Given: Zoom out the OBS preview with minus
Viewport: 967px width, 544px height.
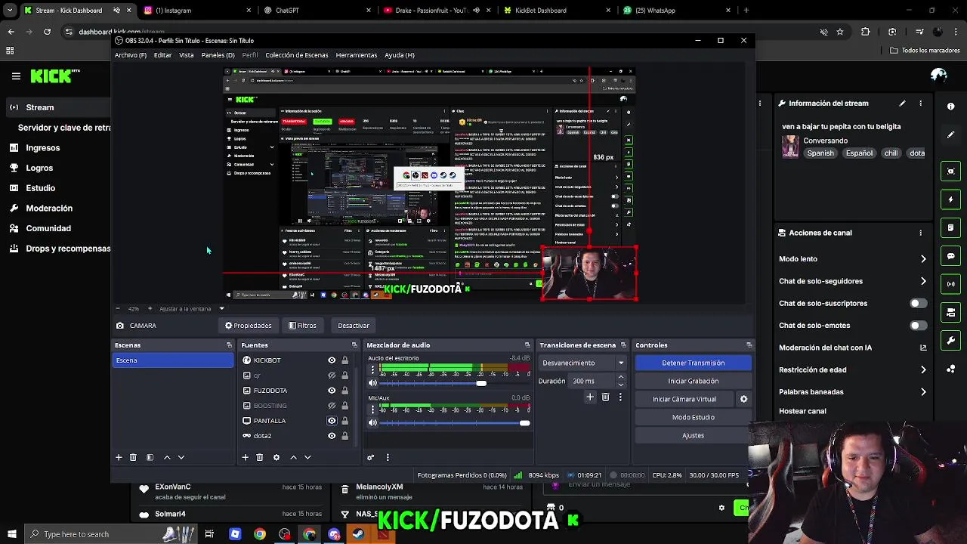Looking at the screenshot, I should point(118,308).
